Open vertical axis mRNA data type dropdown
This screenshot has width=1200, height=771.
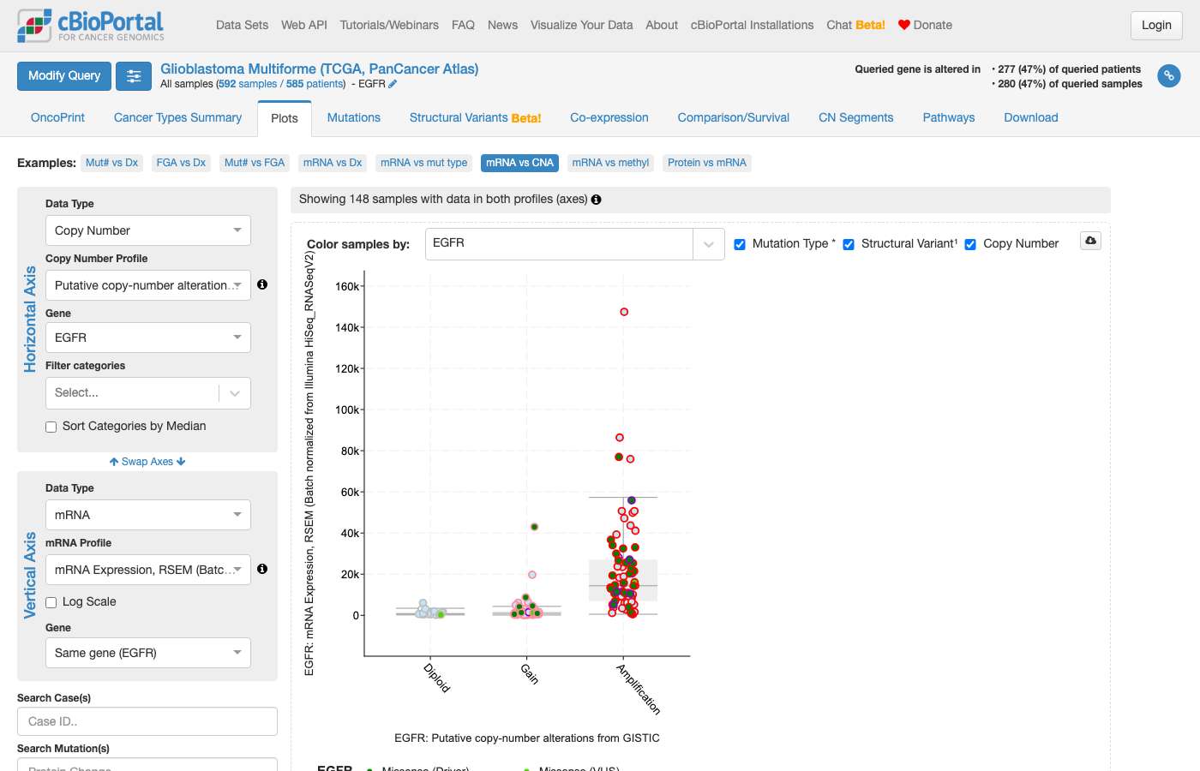[x=148, y=515]
